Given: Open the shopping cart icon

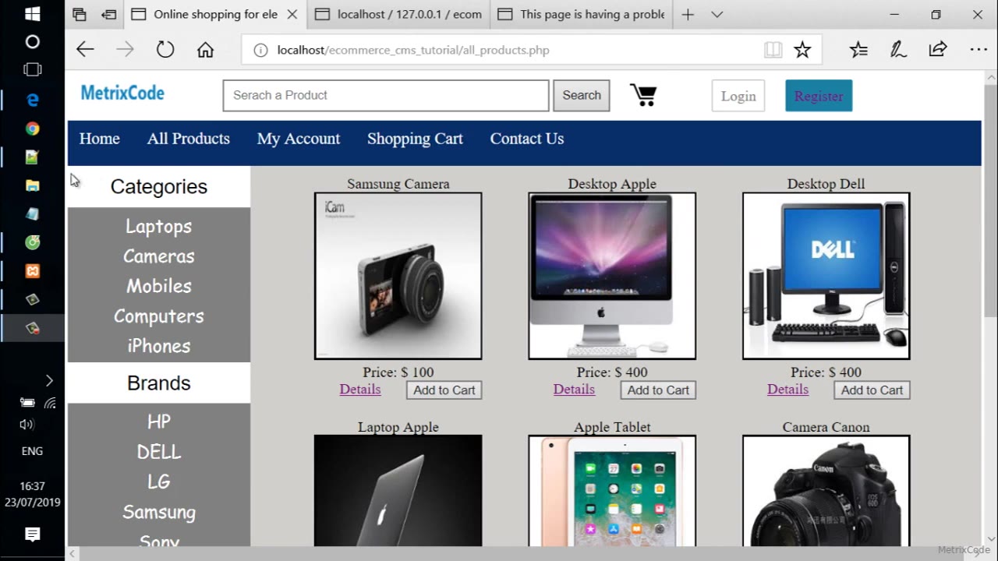Looking at the screenshot, I should [x=643, y=95].
